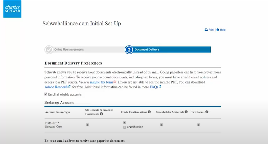The image size is (268, 144).
Task: Open the Adobe Reader link
Action: 56,87
